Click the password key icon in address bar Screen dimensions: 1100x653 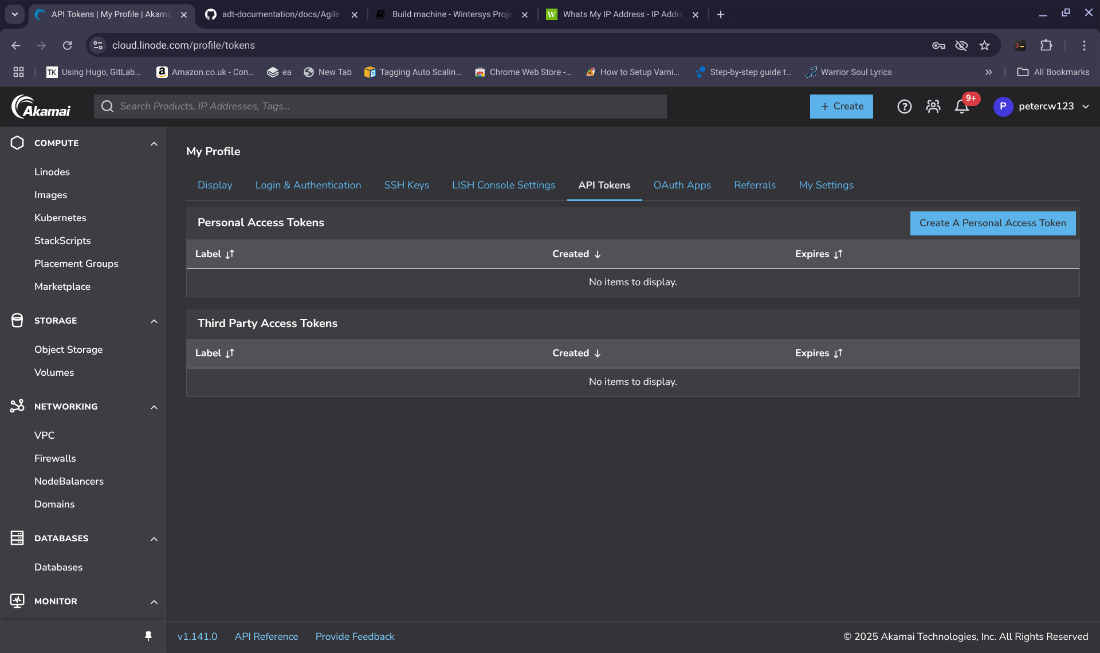938,45
